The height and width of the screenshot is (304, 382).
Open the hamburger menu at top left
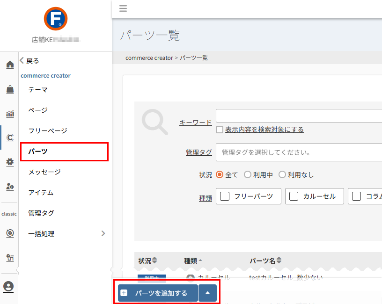pos(123,8)
